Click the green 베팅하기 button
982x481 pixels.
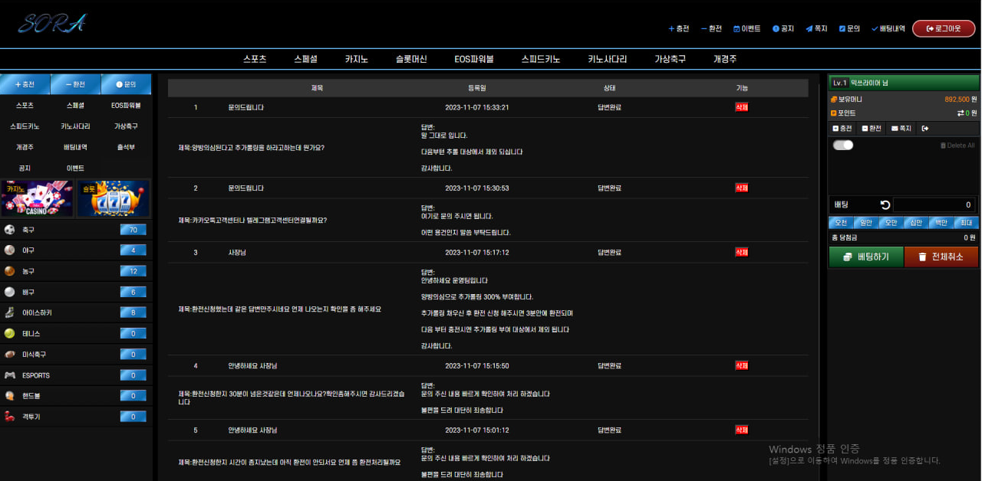866,257
